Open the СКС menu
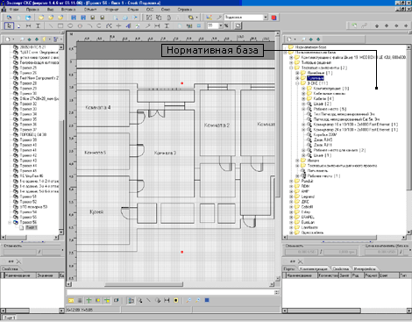The height and width of the screenshot is (322, 412). click(x=150, y=10)
